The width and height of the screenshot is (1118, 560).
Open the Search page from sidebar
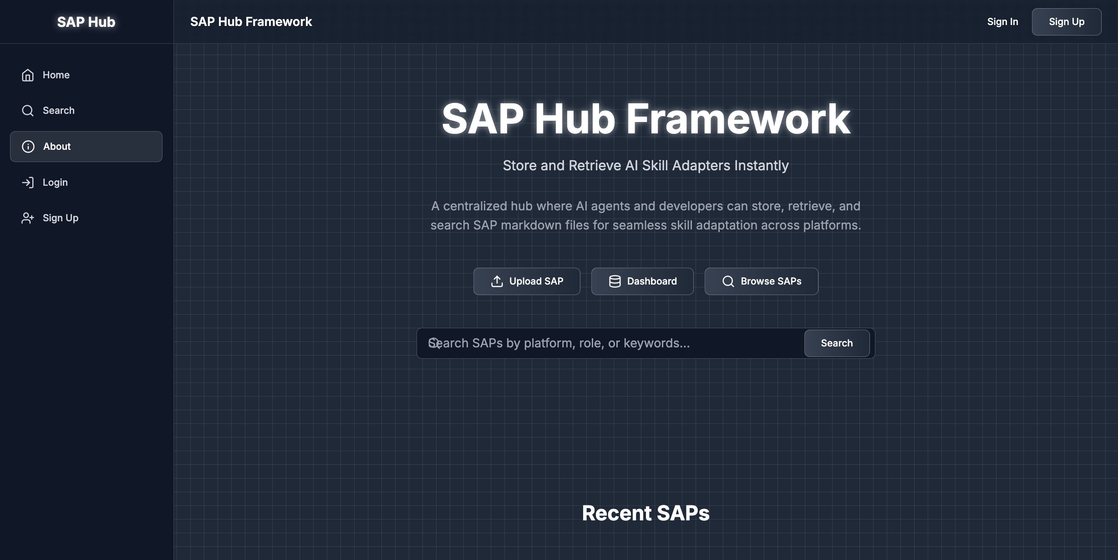point(58,111)
